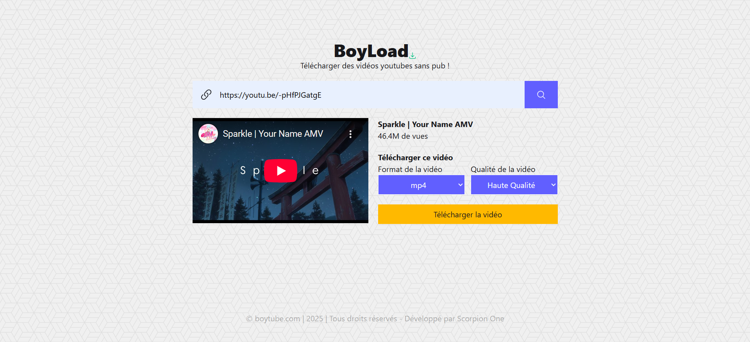This screenshot has height=342, width=750.
Task: Select the bold Sparkle title beside the player
Action: pyautogui.click(x=425, y=124)
